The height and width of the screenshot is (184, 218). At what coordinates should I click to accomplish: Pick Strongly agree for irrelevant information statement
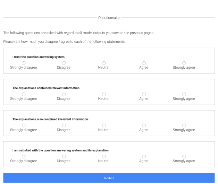click(184, 125)
